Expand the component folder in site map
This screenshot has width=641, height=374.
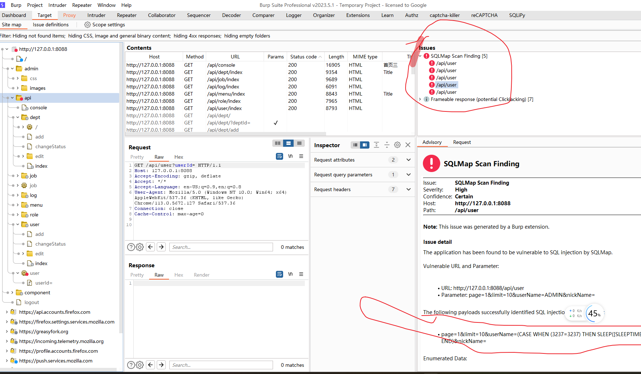point(12,292)
